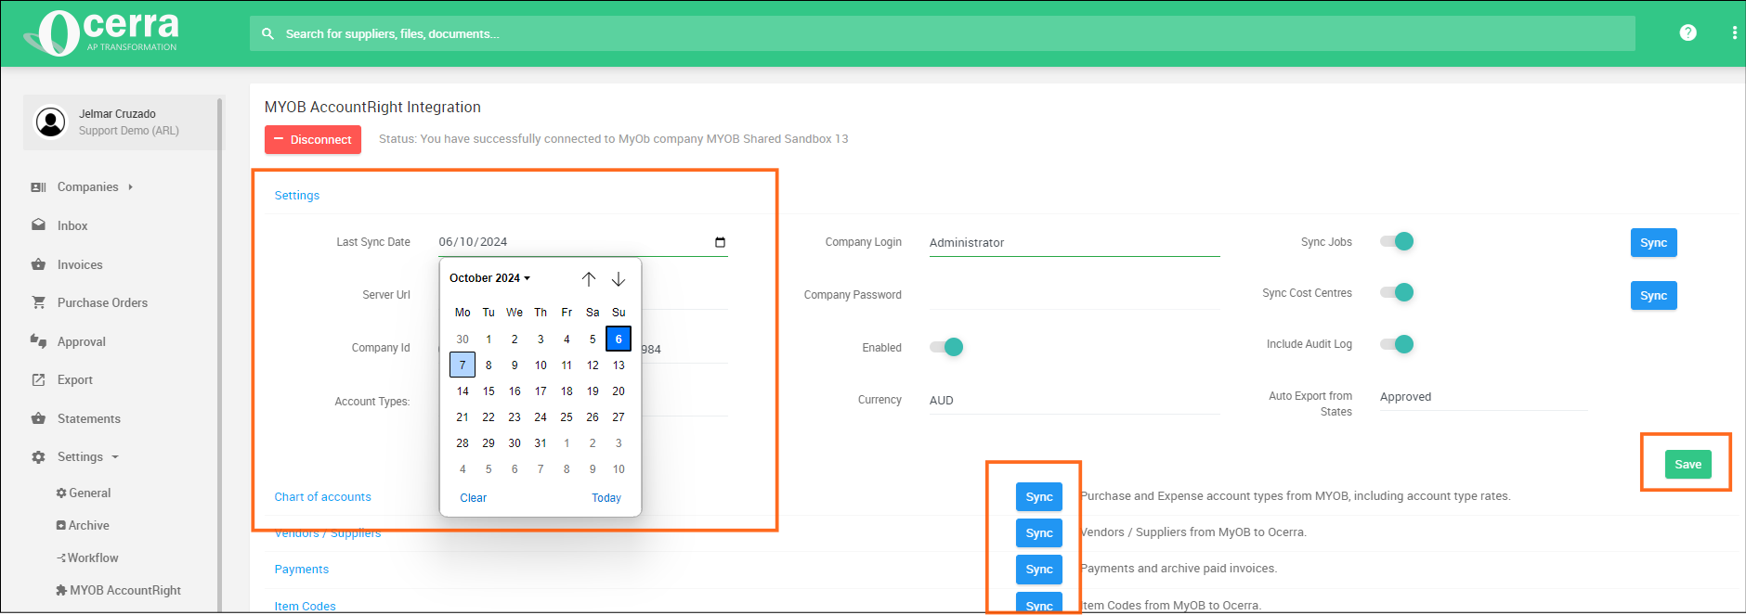
Task: Click Sync button for Sync Jobs
Action: tap(1653, 243)
